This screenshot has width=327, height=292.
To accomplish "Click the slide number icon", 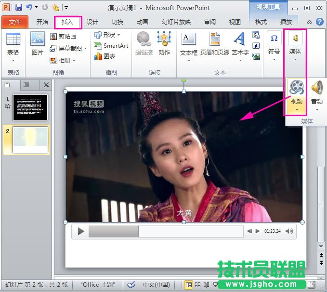I will click(256, 45).
